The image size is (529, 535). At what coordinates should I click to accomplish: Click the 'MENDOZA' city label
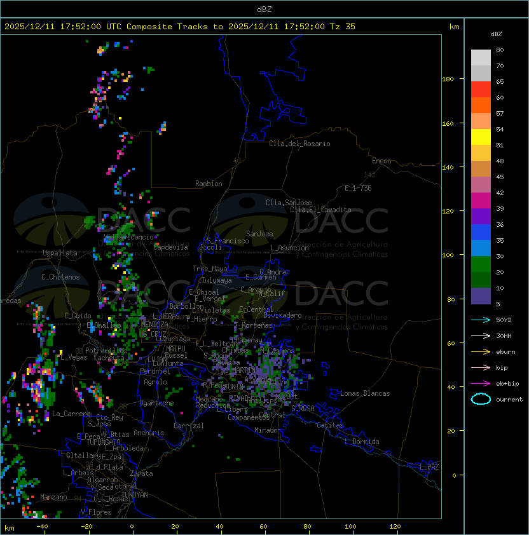coord(155,325)
